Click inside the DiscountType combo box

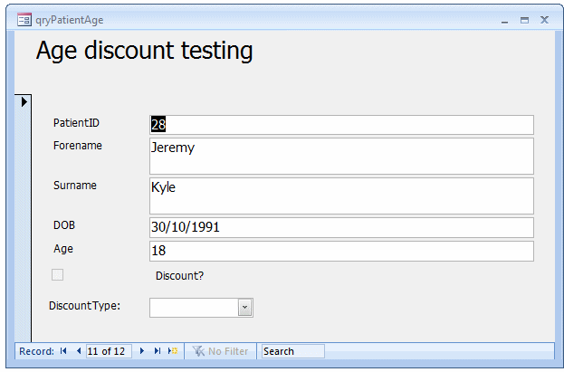click(x=193, y=308)
